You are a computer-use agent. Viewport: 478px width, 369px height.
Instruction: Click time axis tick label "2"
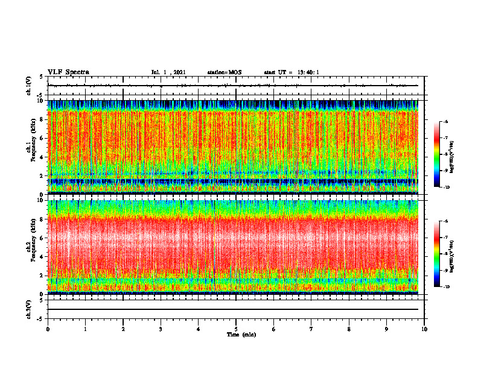click(123, 329)
